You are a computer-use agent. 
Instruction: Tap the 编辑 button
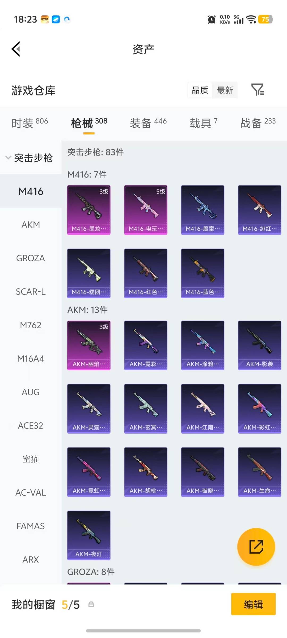[x=254, y=604]
